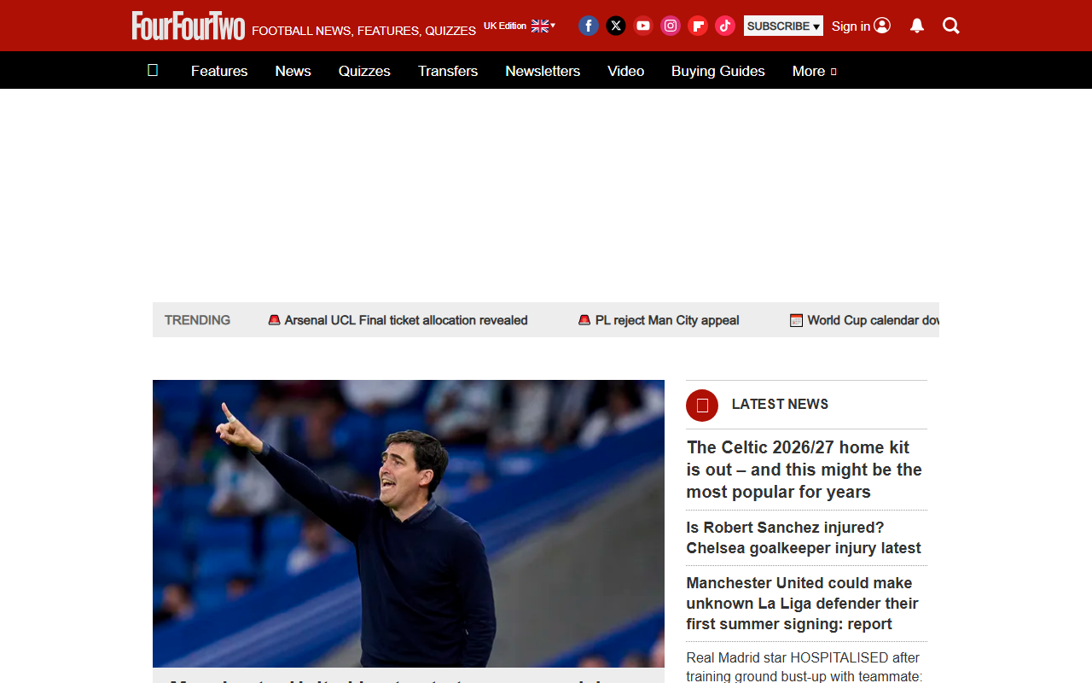Click the red Latest News circle icon
Screen dimensions: 1092x683
[702, 405]
